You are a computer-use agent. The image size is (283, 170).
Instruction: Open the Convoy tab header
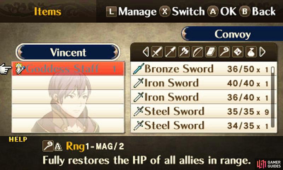pyautogui.click(x=232, y=34)
